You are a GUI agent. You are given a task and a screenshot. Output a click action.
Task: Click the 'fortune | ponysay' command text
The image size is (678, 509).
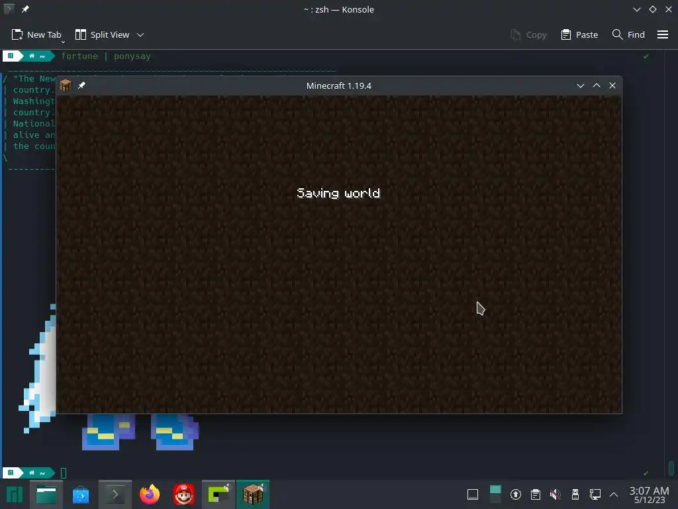tap(106, 56)
